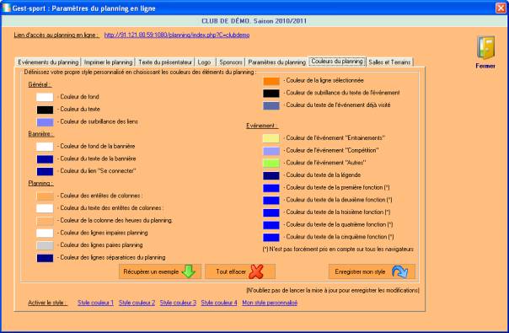The height and width of the screenshot is (333, 509).
Task: Pick the colonne des heures color swatch
Action: pyautogui.click(x=45, y=221)
